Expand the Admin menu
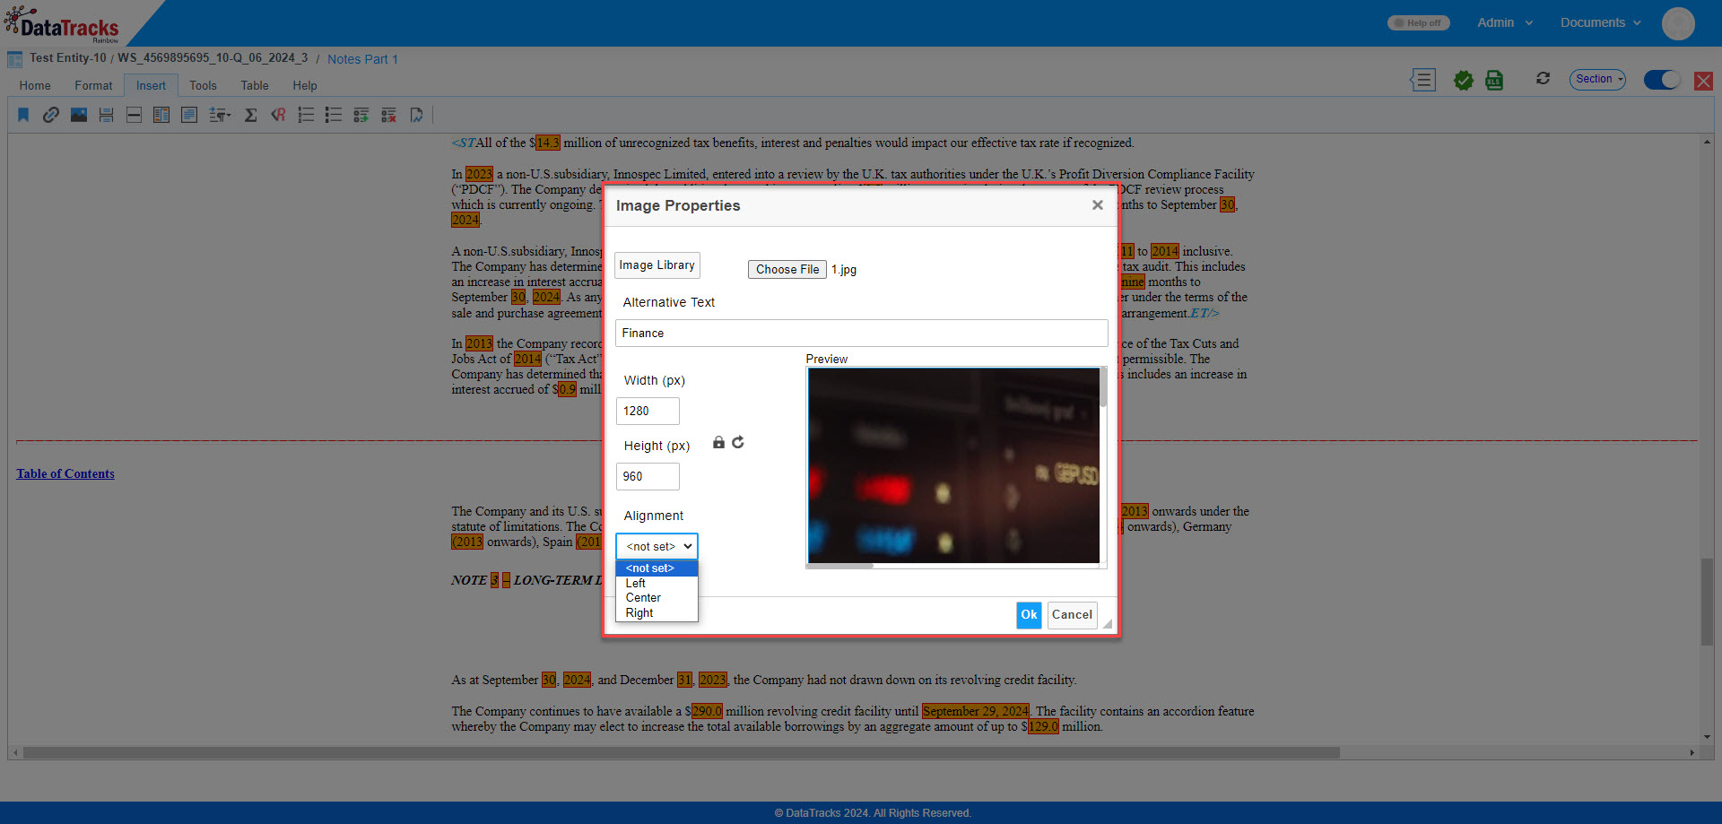The height and width of the screenshot is (824, 1722). pos(1505,22)
